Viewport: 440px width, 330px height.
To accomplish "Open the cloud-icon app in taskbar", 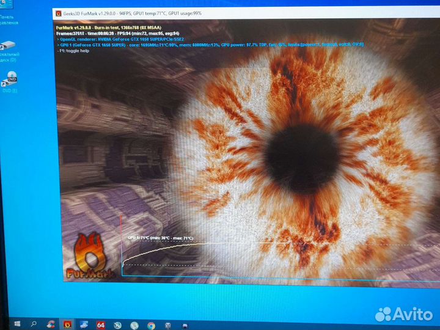I will (84, 324).
